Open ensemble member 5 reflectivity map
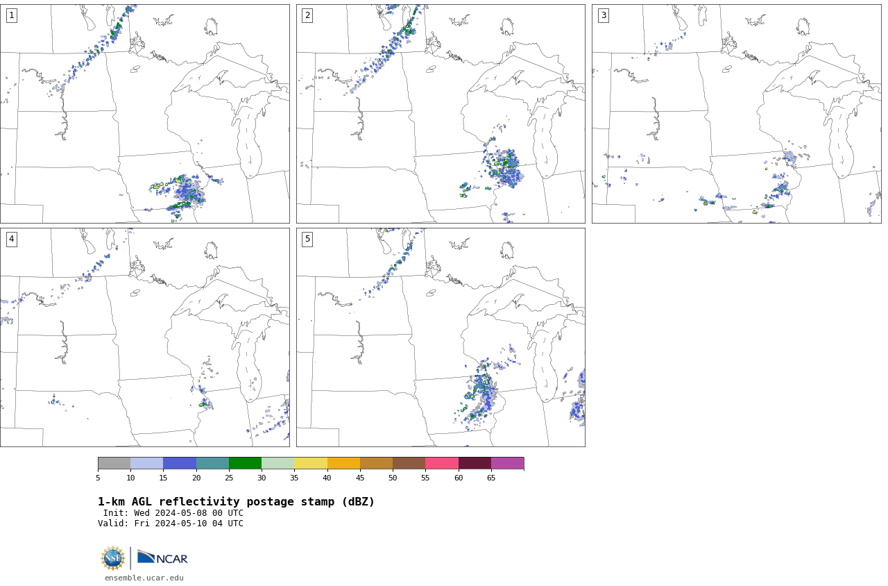This screenshot has width=888, height=586. (x=441, y=337)
